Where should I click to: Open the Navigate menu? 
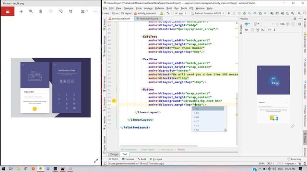pos(129,8)
